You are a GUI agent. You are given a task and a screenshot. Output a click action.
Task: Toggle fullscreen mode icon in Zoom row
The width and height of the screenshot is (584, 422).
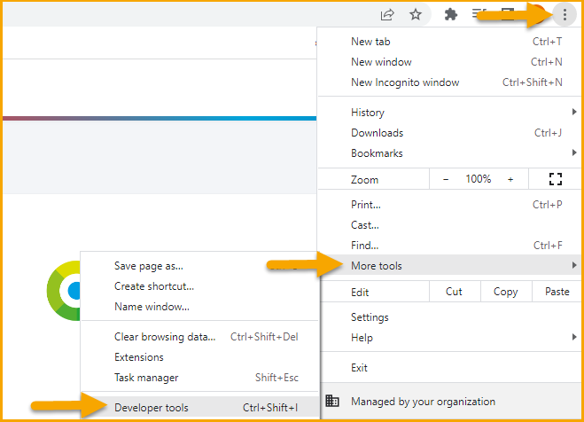(556, 179)
